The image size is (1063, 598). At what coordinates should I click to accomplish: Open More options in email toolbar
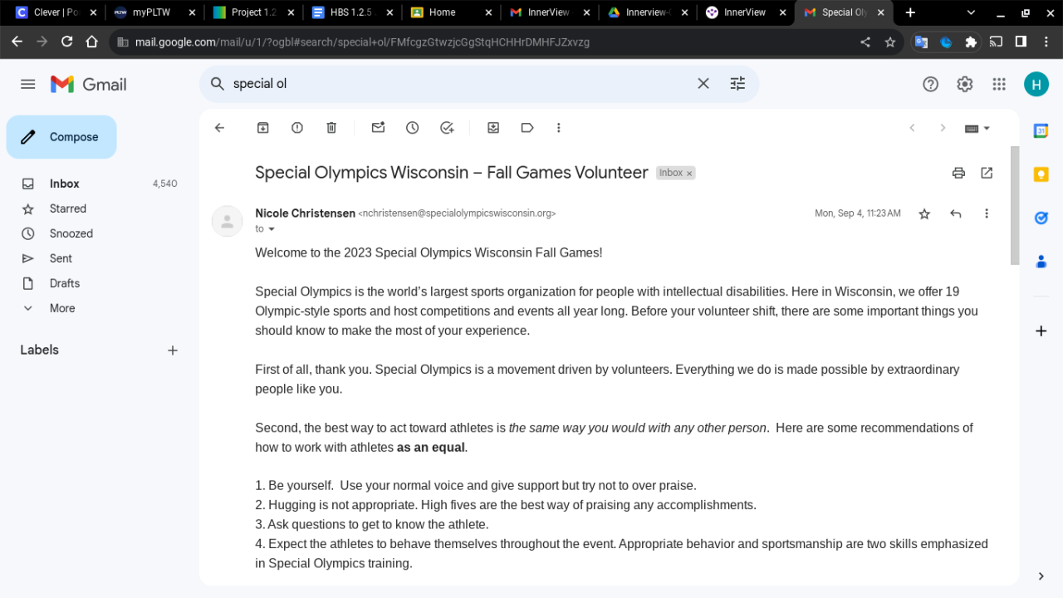(559, 128)
